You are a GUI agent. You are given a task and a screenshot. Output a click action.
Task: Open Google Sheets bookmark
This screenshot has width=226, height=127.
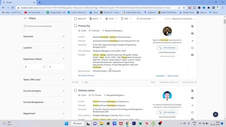(x=56, y=12)
